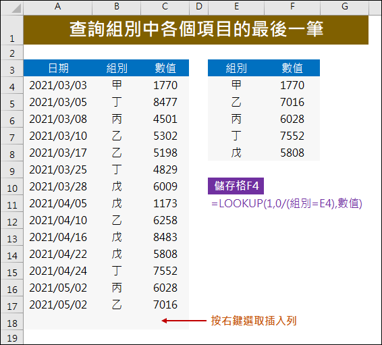
Task: Click value 5808 in column C
Action: tap(165, 254)
